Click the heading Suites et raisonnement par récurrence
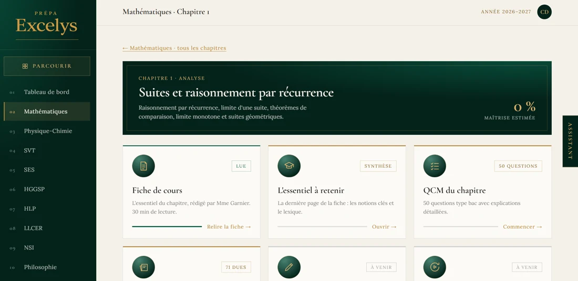This screenshot has height=281, width=578. [236, 92]
